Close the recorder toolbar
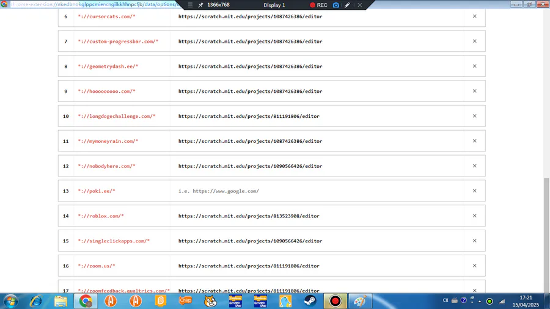 point(359,5)
